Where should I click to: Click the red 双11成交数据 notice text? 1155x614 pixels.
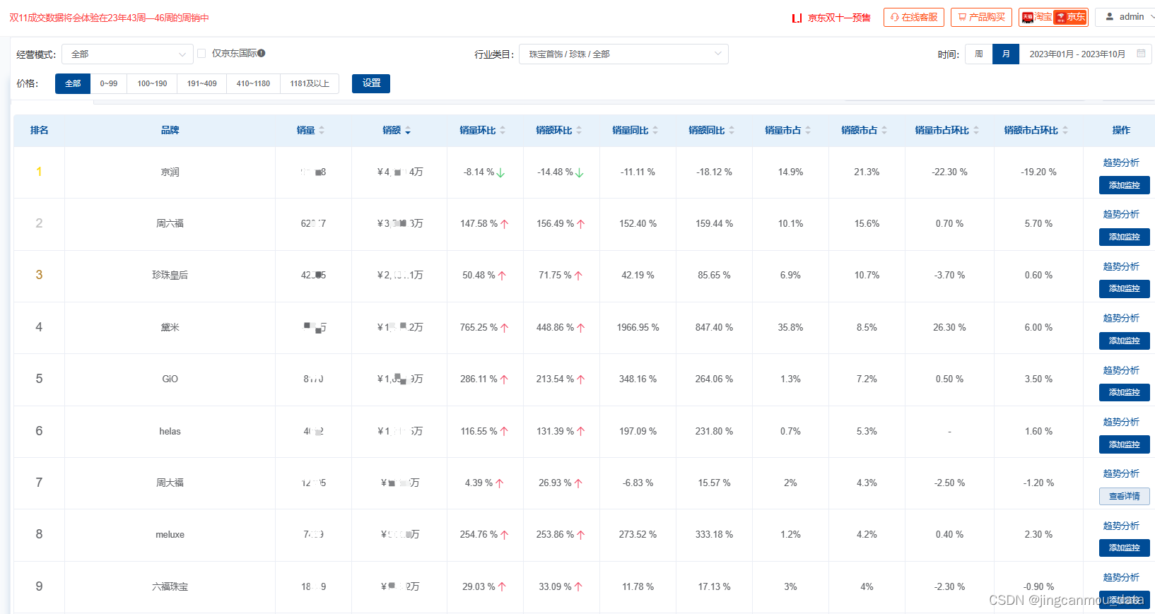pos(109,18)
